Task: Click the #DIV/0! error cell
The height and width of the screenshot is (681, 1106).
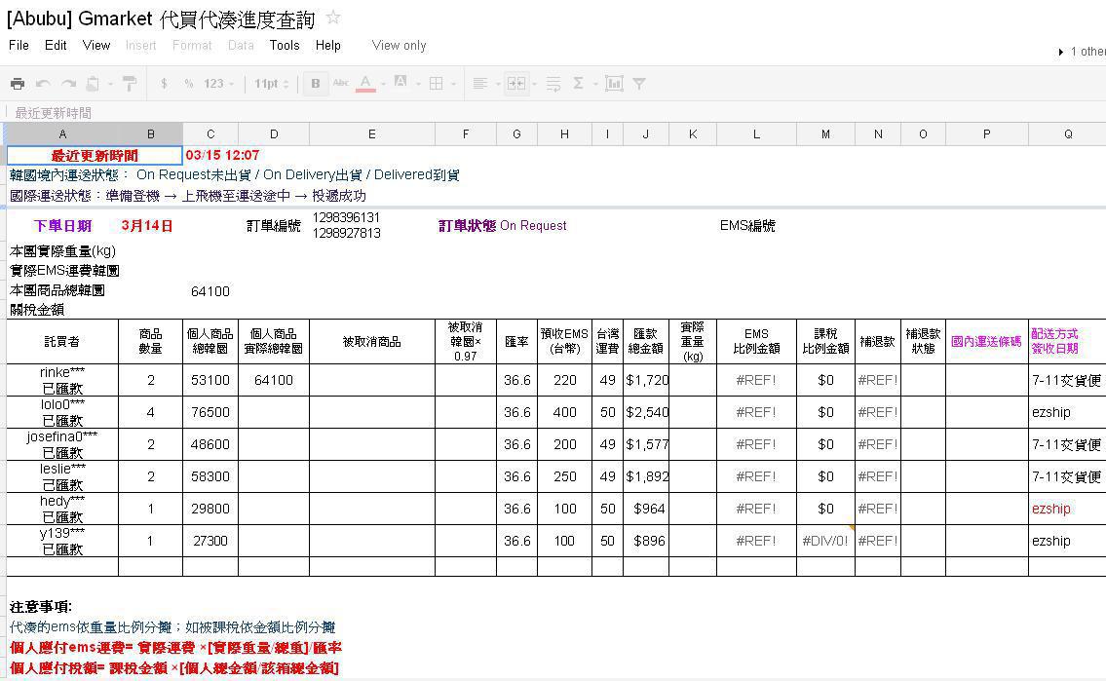Action: point(825,542)
